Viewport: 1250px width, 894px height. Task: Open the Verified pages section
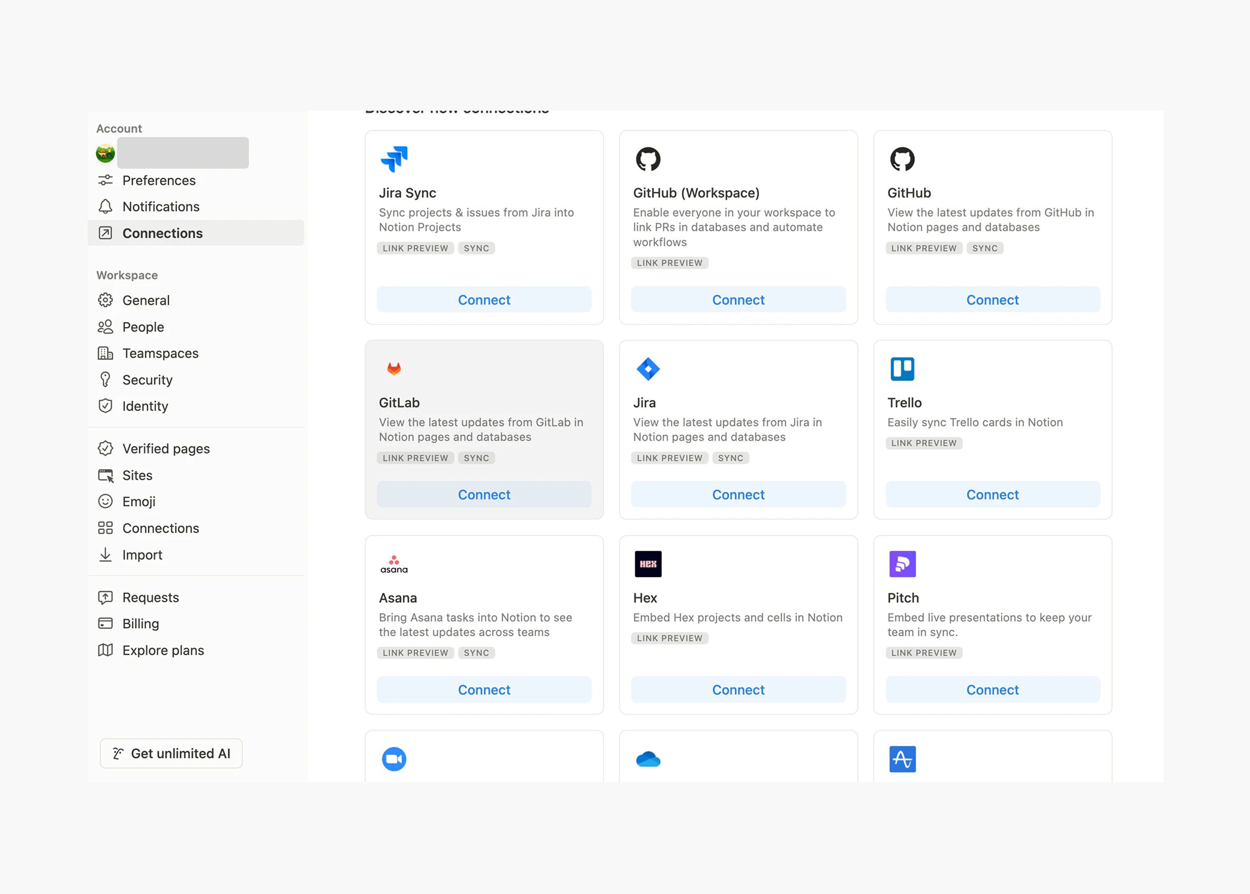tap(166, 449)
